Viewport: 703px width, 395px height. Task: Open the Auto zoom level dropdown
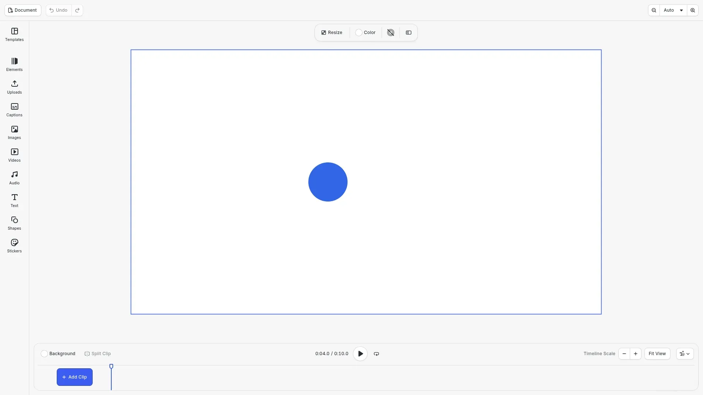pos(673,10)
